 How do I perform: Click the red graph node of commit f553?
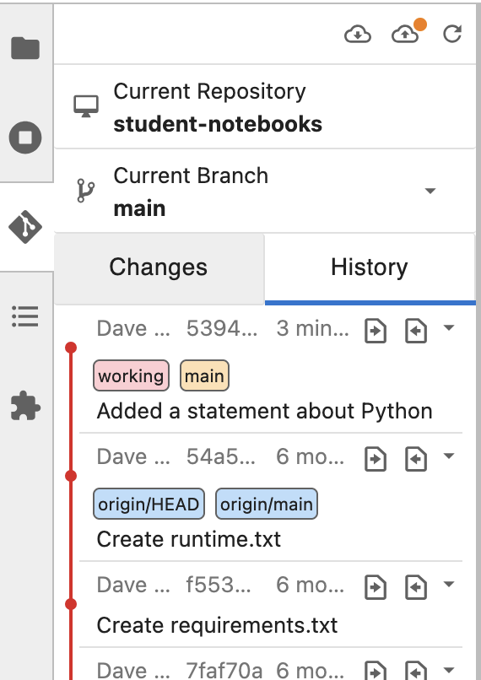click(x=71, y=604)
